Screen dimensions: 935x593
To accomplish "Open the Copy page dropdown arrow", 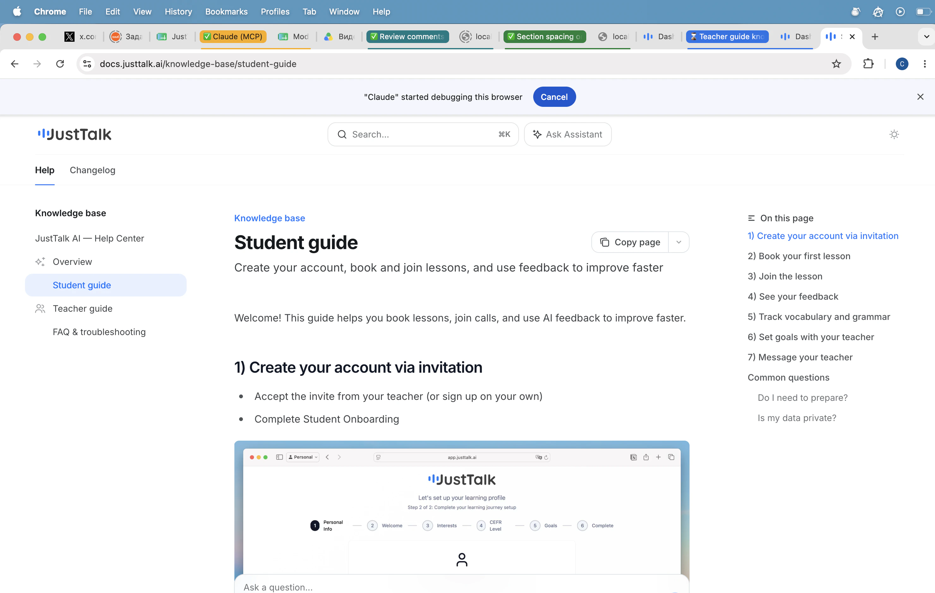I will pos(679,242).
